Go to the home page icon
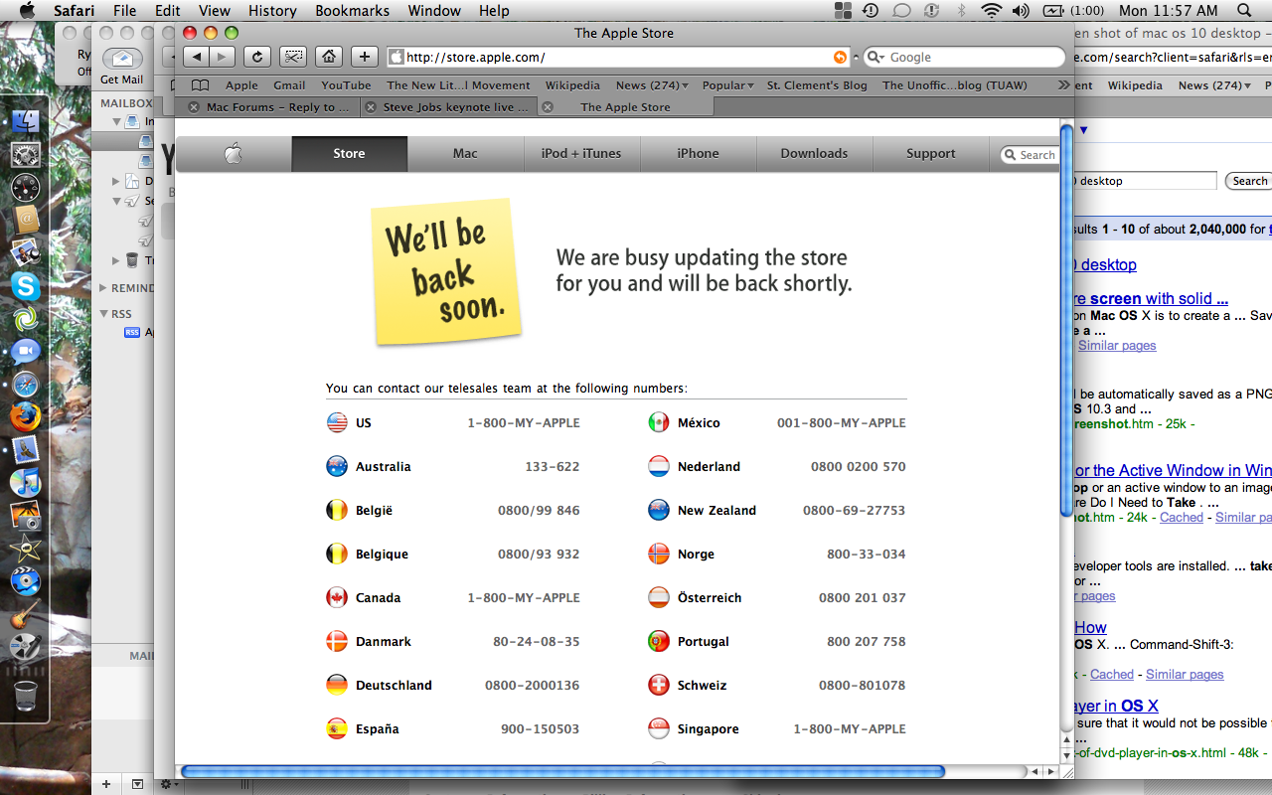Screen dimensions: 1272x795 point(329,57)
